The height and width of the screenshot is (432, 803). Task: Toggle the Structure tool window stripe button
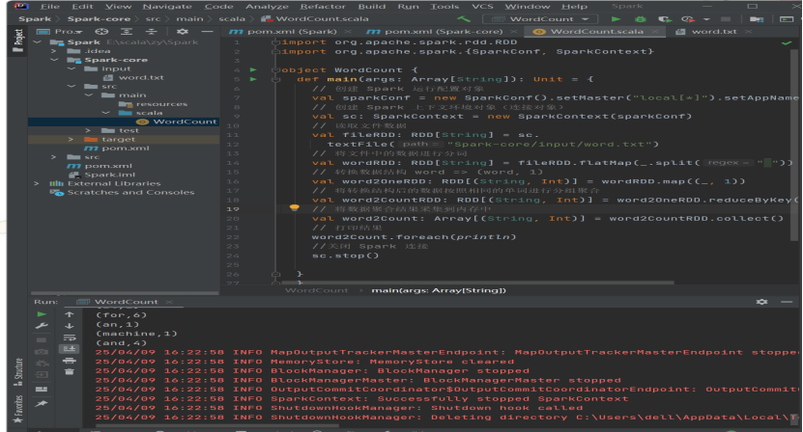click(x=18, y=371)
